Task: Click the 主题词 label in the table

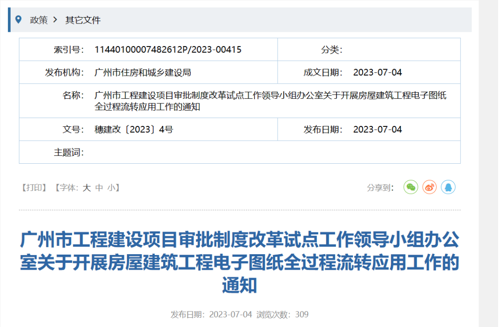Action: tap(68, 152)
